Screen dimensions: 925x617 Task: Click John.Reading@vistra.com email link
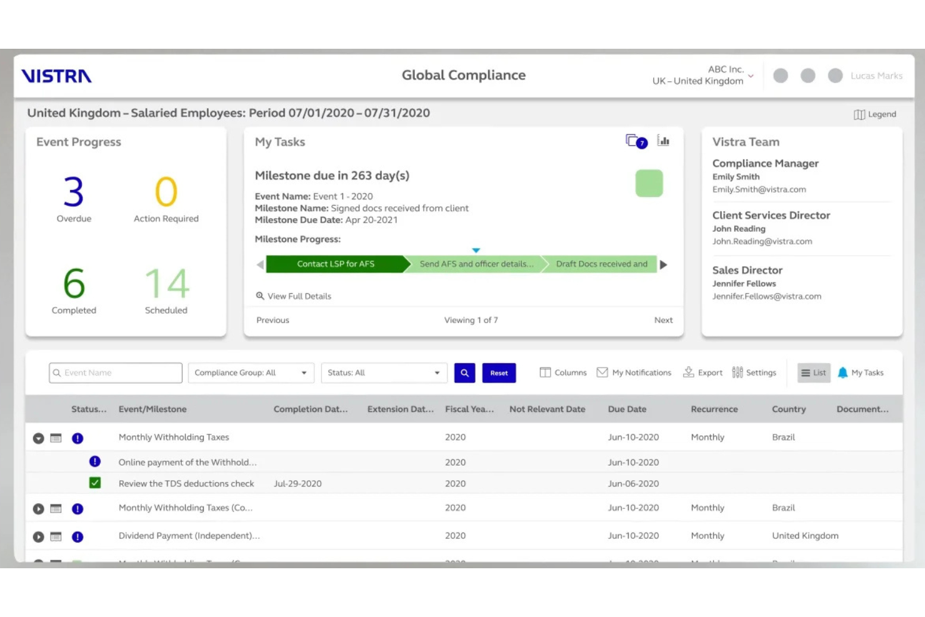tap(762, 241)
